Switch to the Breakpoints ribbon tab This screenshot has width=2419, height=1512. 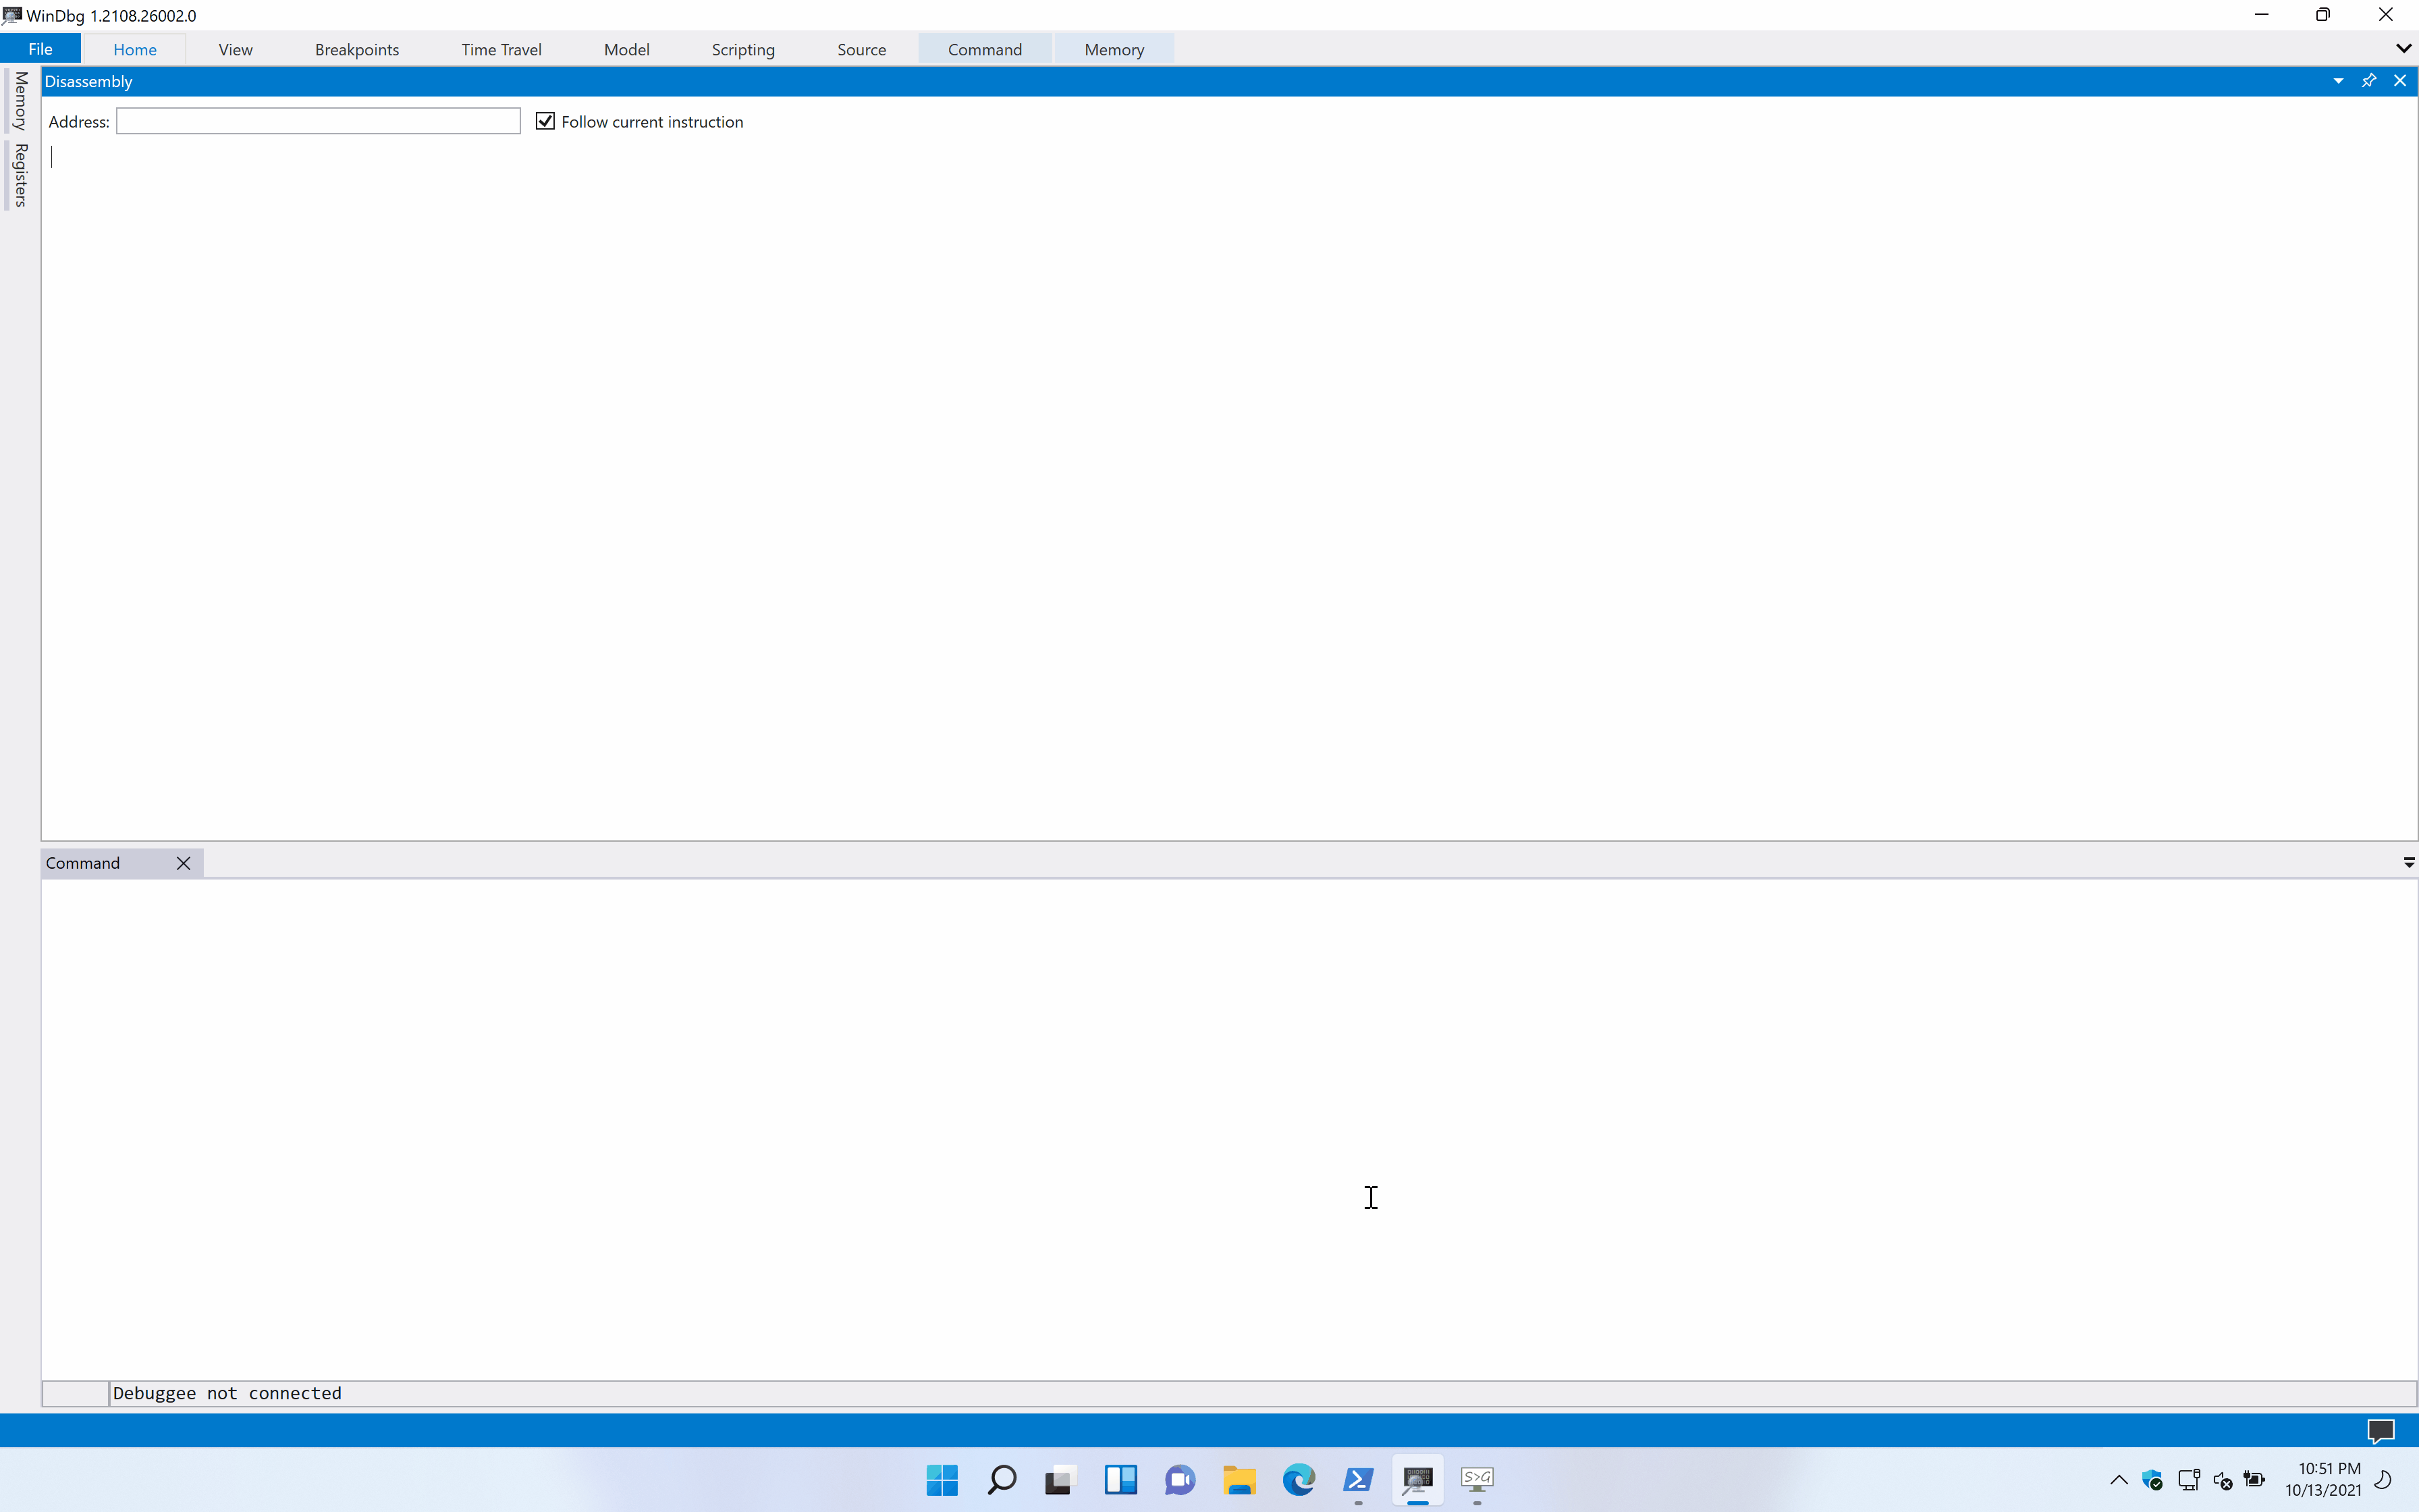click(x=356, y=49)
